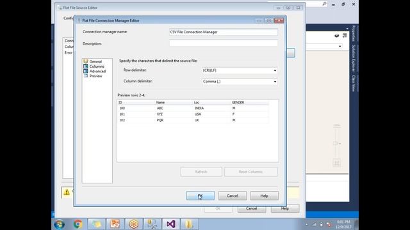Click the Visual Studio search magnifier icon
Viewport: 410px width, 230px height.
pos(324,4)
